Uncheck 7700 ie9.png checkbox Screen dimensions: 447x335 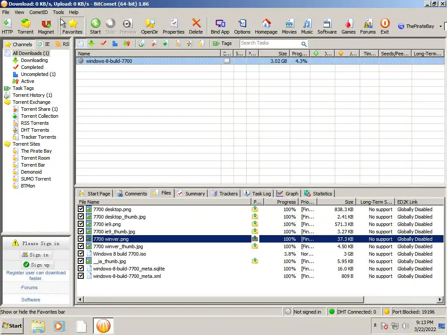pyautogui.click(x=81, y=224)
